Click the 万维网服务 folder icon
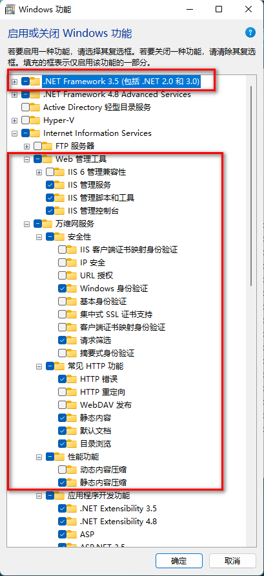This screenshot has width=264, height=576. pos(48,224)
